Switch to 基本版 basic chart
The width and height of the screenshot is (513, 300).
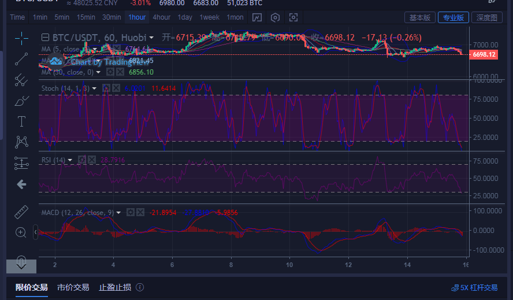click(x=420, y=17)
